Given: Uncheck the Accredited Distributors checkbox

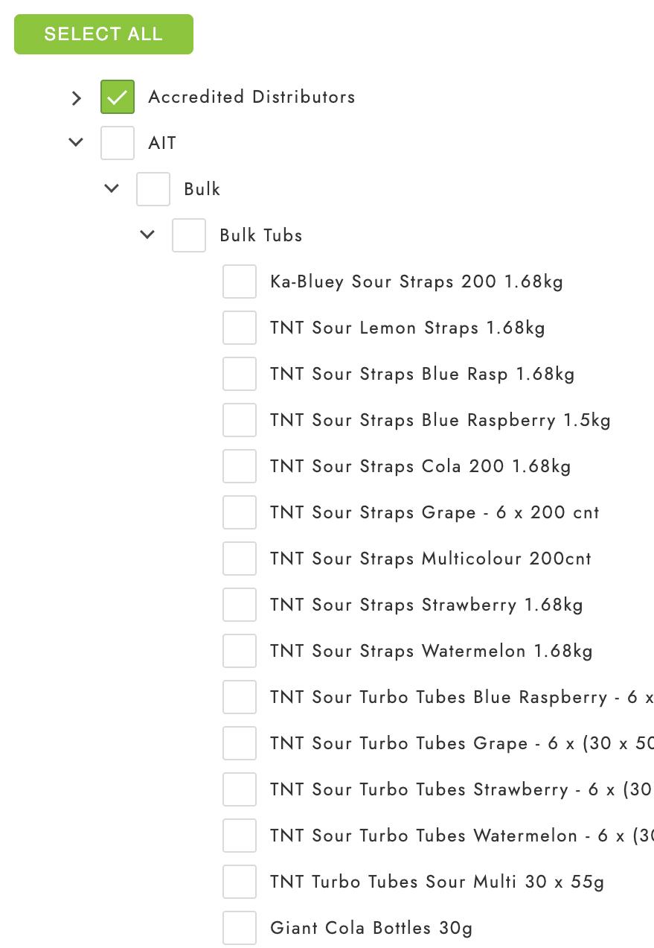Looking at the screenshot, I should point(118,97).
